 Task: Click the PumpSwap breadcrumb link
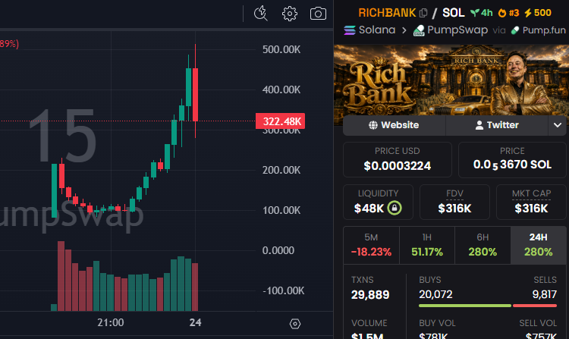pyautogui.click(x=457, y=30)
